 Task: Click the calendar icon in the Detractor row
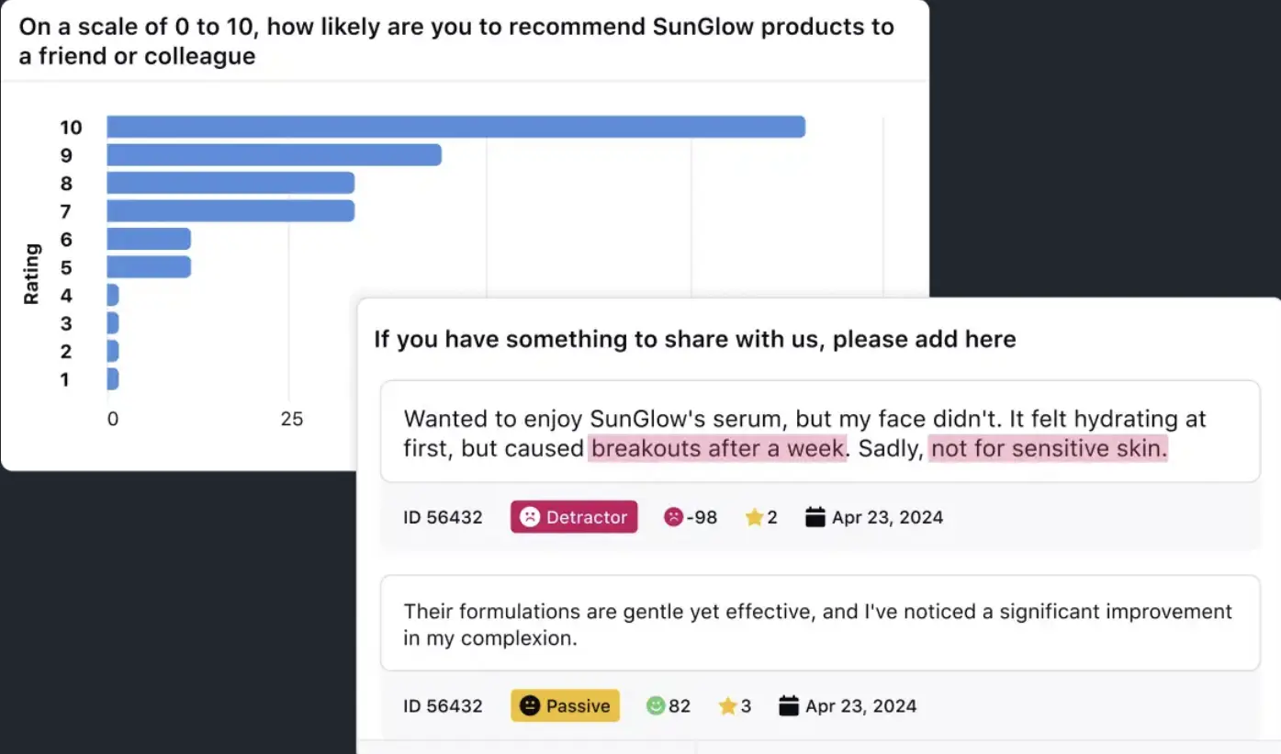tap(815, 517)
